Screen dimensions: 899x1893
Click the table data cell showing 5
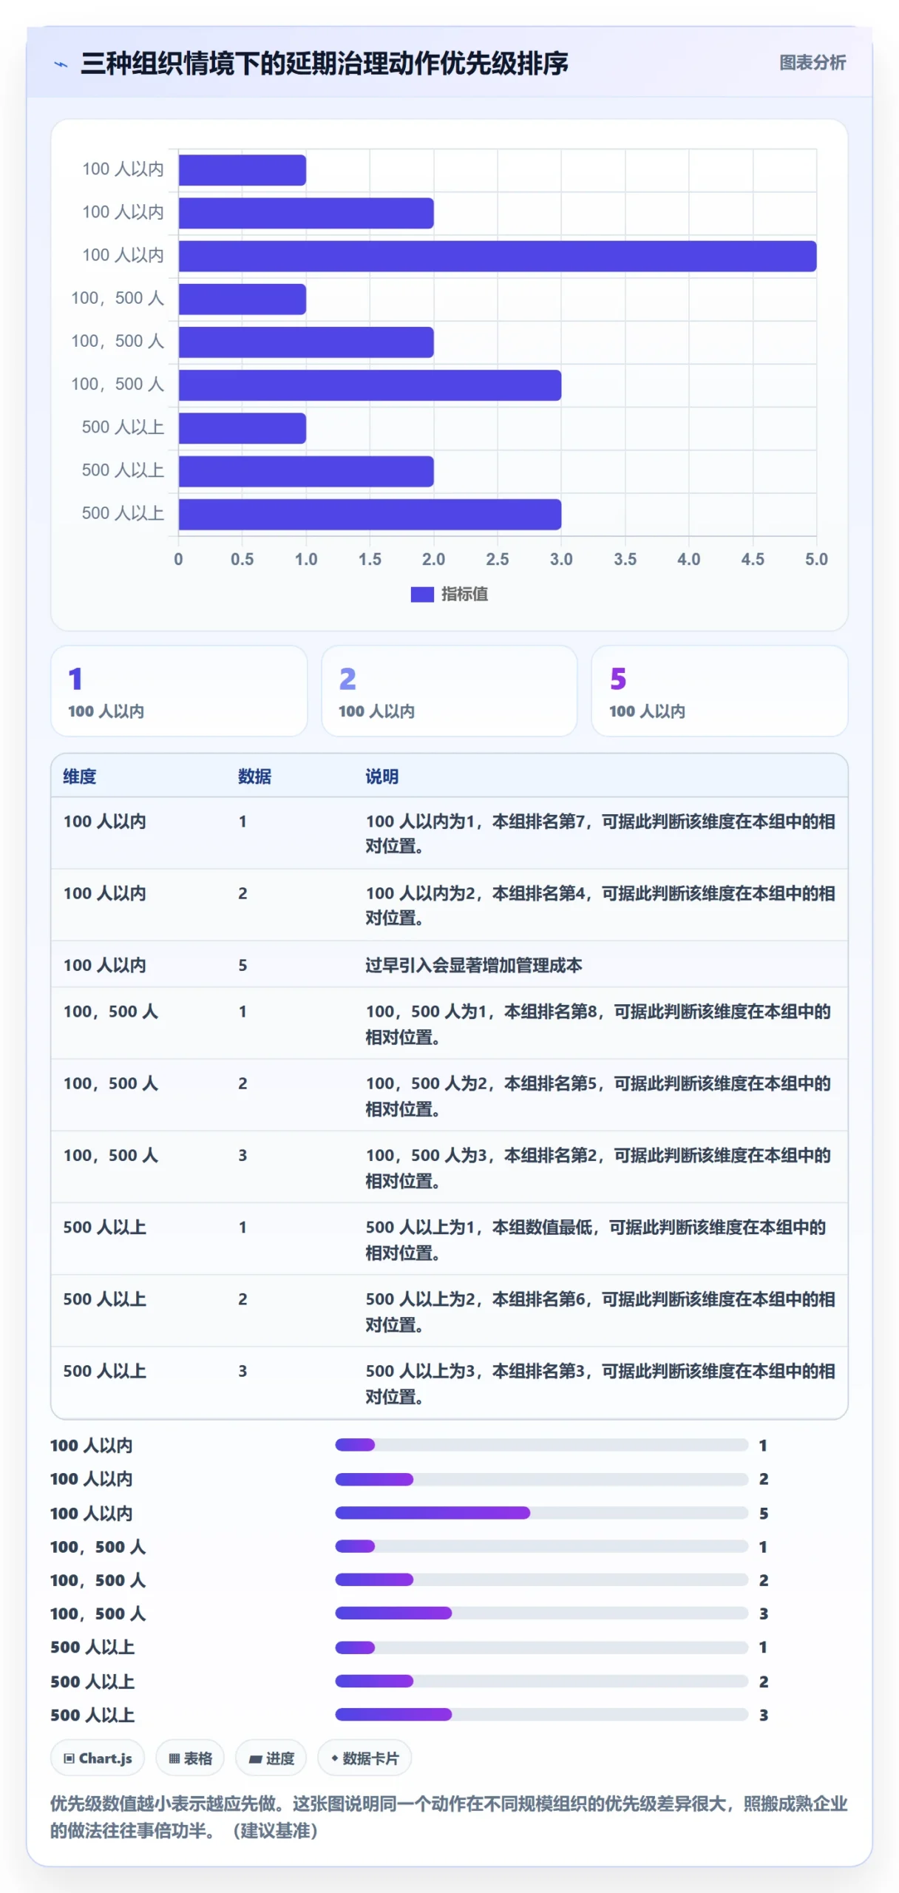tap(242, 965)
